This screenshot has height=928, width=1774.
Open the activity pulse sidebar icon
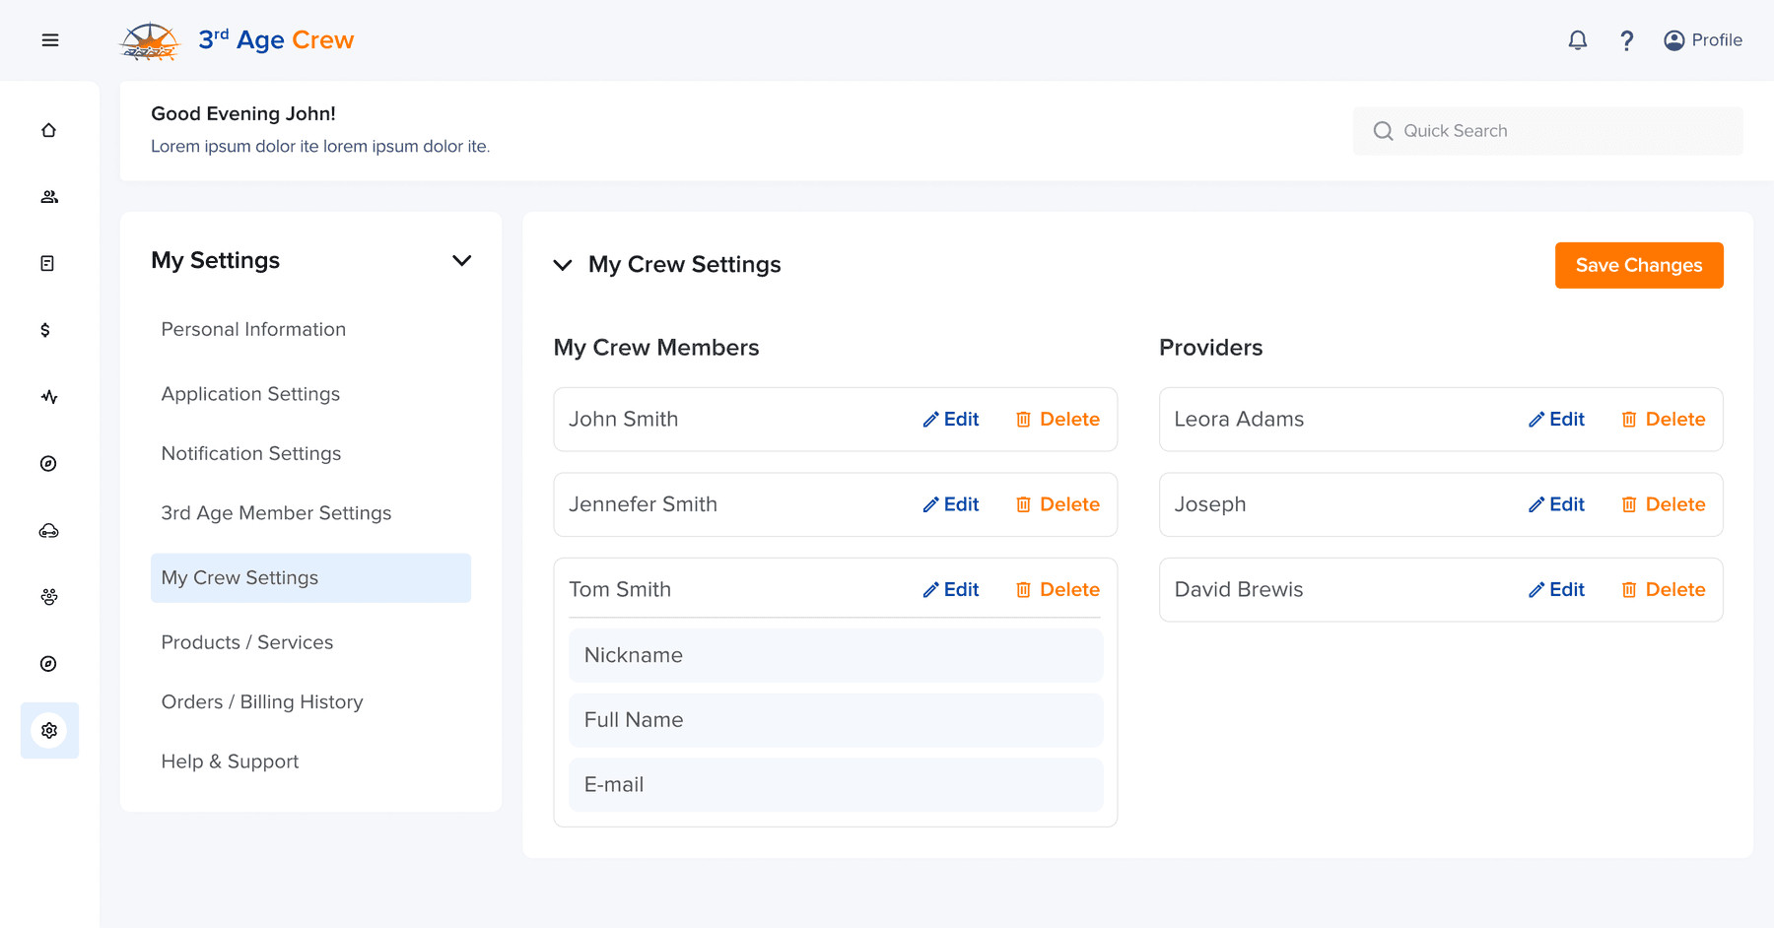click(x=49, y=397)
